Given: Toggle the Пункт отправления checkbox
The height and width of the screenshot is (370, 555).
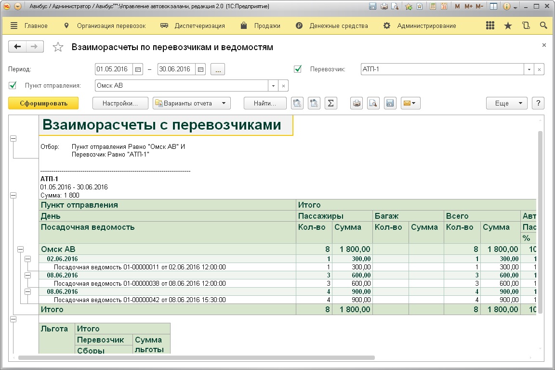Looking at the screenshot, I should pyautogui.click(x=13, y=86).
